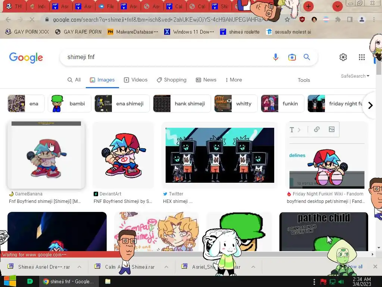Screen dimensions: 382x287
Task: Toggle the browser side panel icon
Action: pos(350,19)
